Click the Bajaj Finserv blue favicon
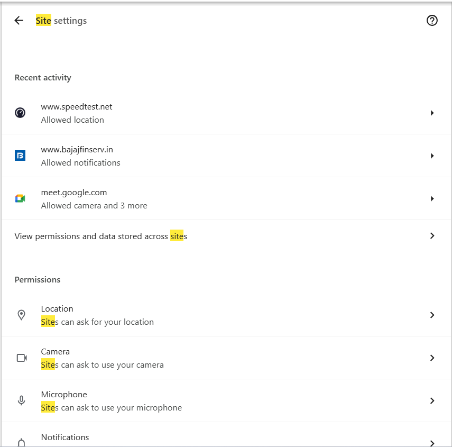452x447 pixels. [20, 156]
